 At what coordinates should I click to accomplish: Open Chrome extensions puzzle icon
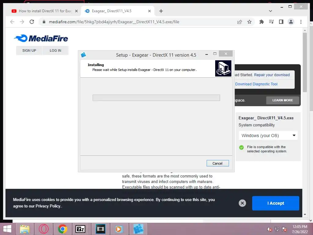pos(262,22)
